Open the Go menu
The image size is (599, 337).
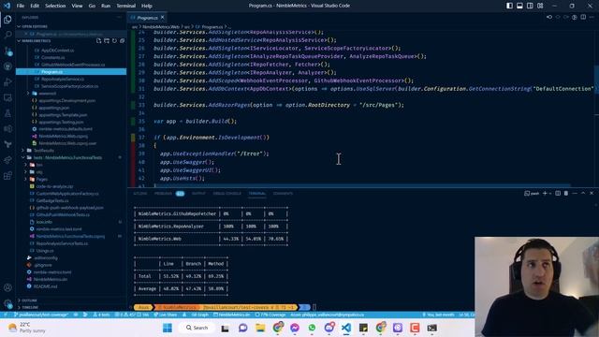(x=92, y=6)
